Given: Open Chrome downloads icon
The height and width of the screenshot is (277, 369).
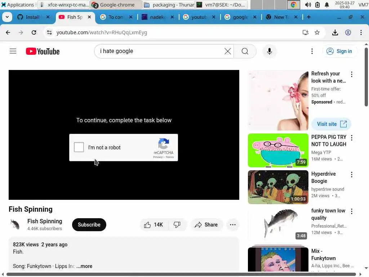Looking at the screenshot, I should [335, 32].
